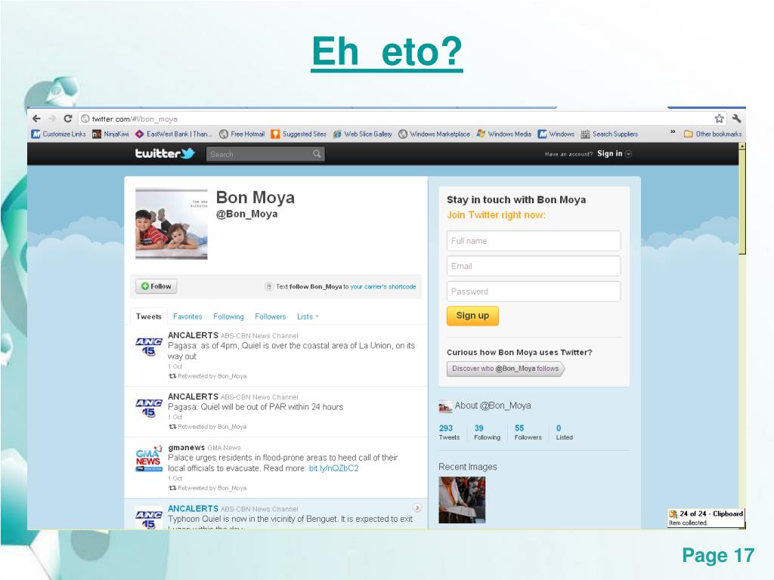Open the Search Suppliers bookmark
Image resolution: width=774 pixels, height=580 pixels.
(x=609, y=134)
